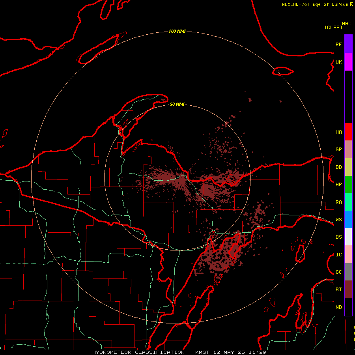Click the "50 NMI" range ring label
The height and width of the screenshot is (355, 355).
click(x=177, y=104)
